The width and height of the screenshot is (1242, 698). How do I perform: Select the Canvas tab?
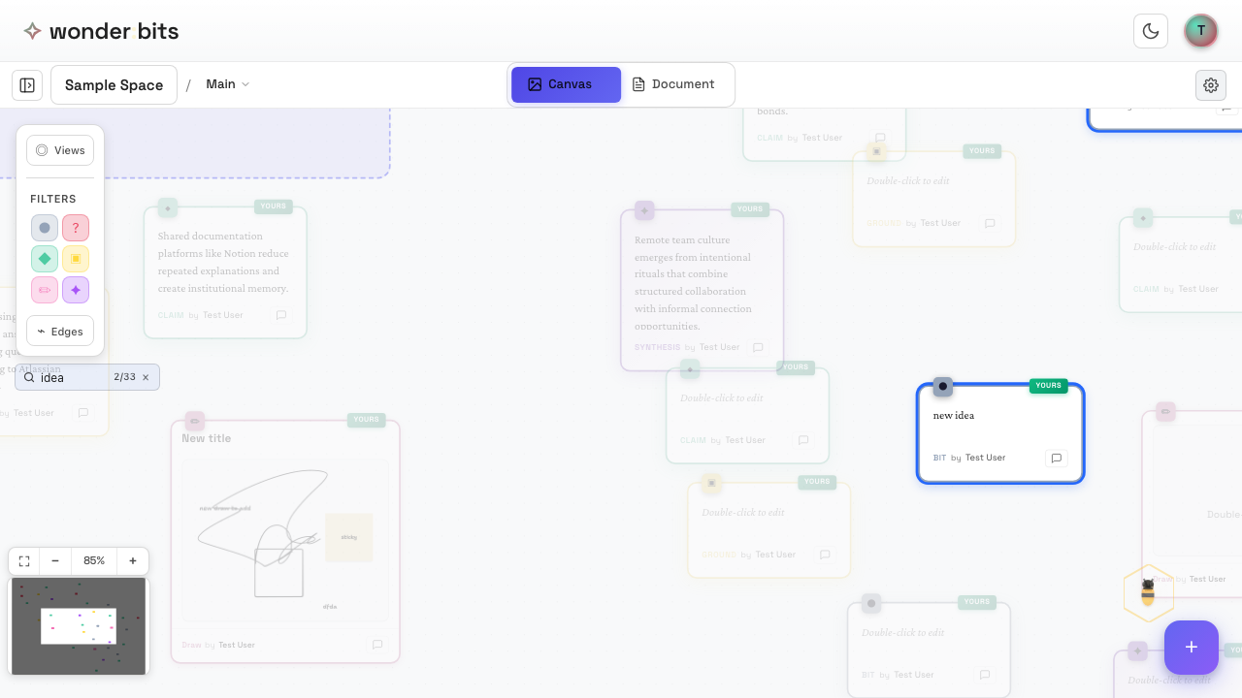[566, 84]
